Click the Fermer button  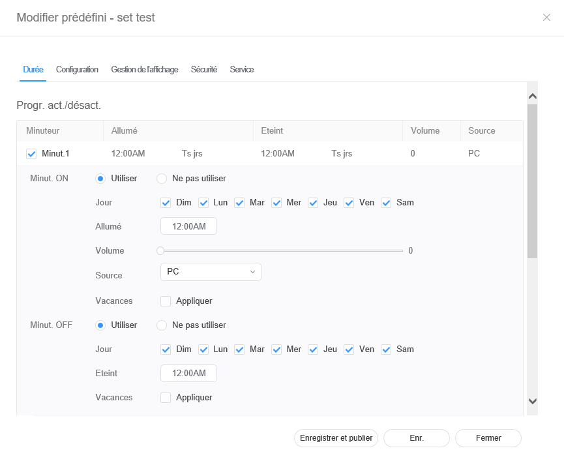coord(488,438)
